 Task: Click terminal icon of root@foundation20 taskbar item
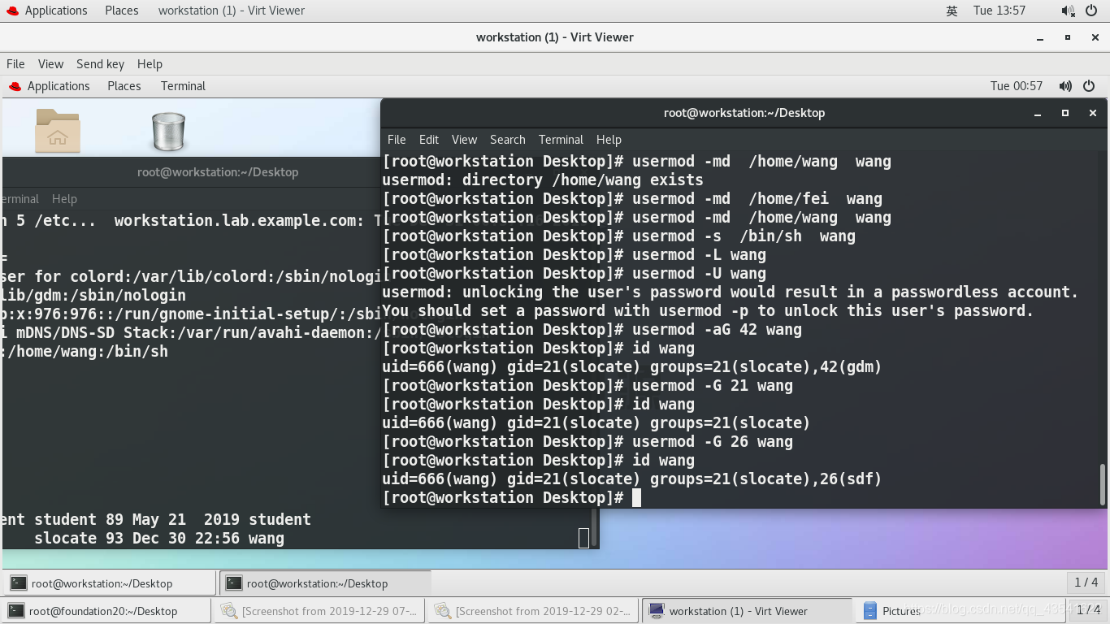[15, 611]
